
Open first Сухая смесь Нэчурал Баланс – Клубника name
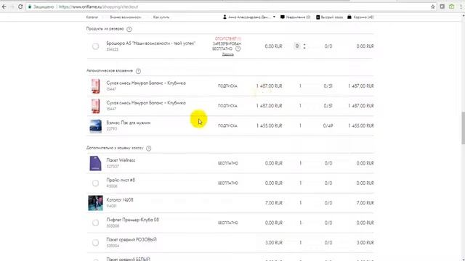point(146,83)
